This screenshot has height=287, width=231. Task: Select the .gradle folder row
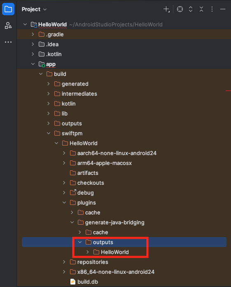coord(124,34)
